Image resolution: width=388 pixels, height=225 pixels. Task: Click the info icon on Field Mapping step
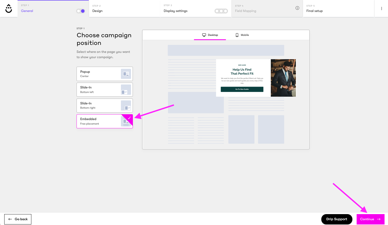297,8
